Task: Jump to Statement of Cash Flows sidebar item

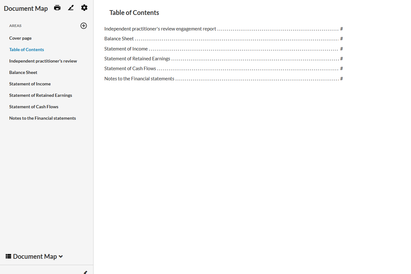Action: [34, 107]
